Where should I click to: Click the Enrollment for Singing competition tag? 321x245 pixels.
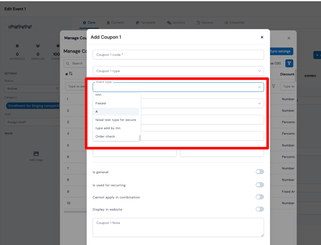click(33, 106)
